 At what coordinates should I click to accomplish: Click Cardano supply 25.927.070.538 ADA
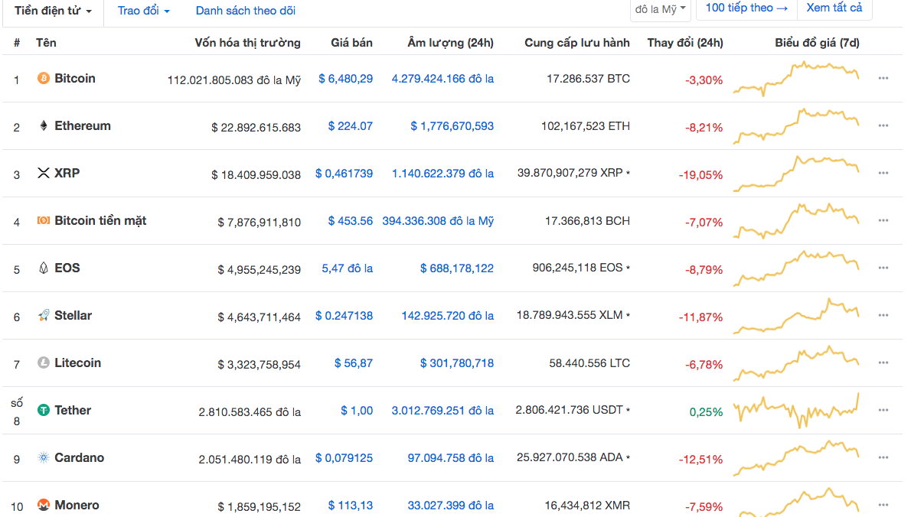(x=570, y=457)
